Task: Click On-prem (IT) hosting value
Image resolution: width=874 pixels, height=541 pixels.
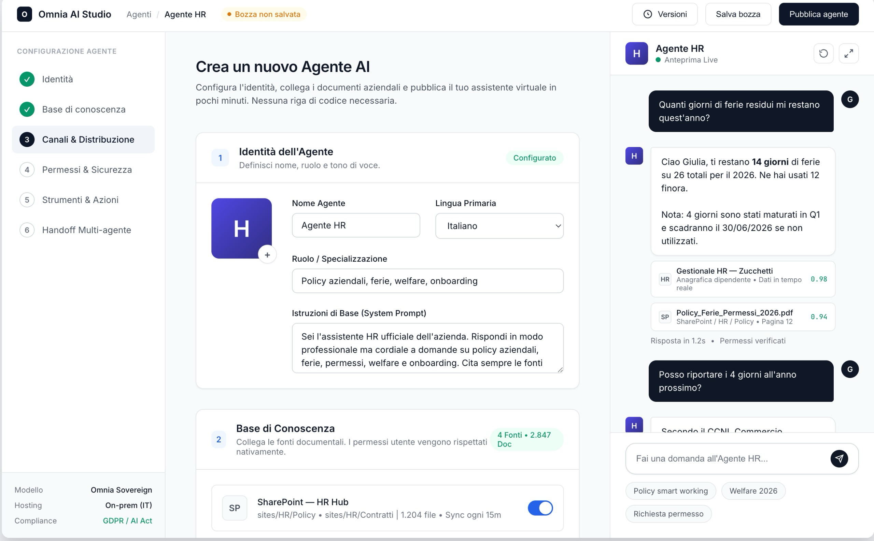Action: [129, 505]
